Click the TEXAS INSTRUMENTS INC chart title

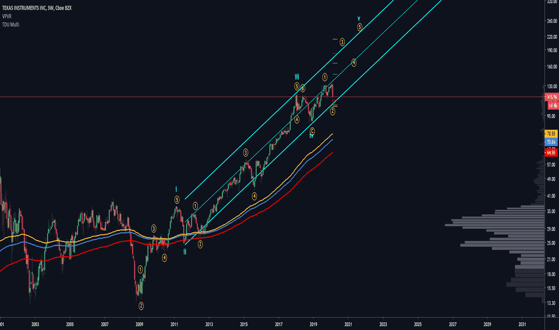[x=37, y=8]
